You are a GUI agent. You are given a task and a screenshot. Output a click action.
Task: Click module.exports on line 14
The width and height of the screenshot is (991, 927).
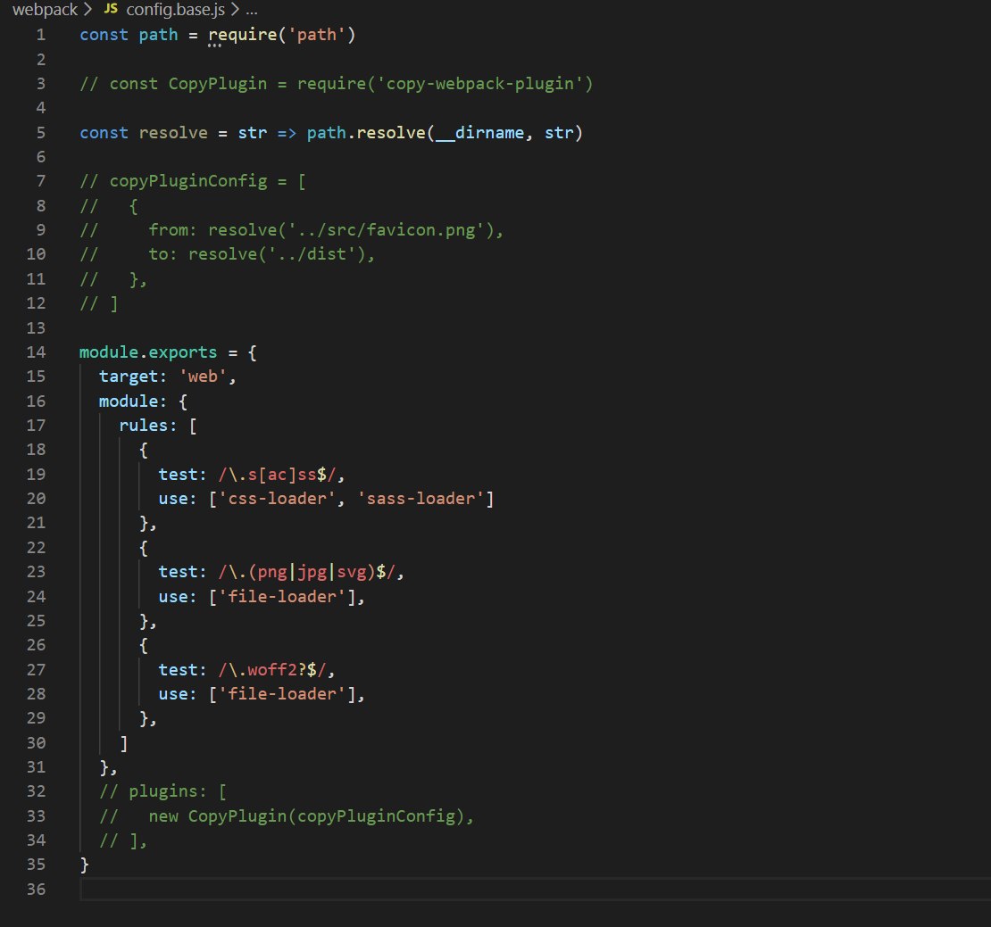pos(148,352)
